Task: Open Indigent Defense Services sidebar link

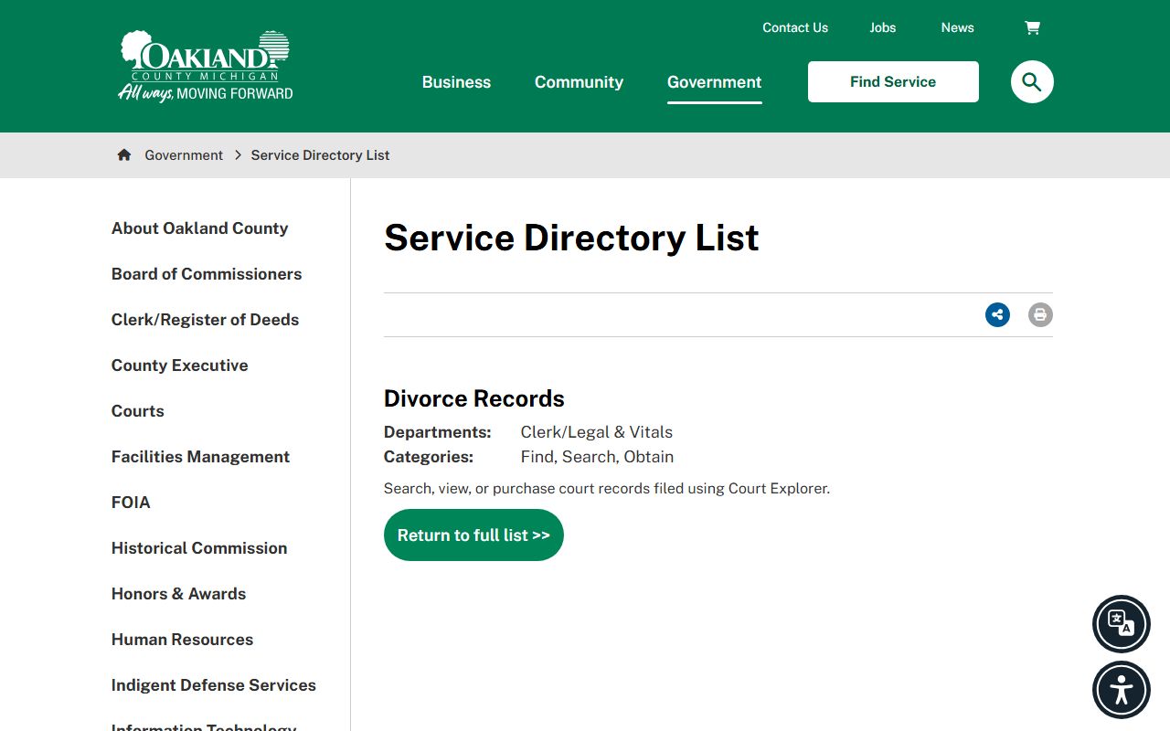Action: [214, 685]
